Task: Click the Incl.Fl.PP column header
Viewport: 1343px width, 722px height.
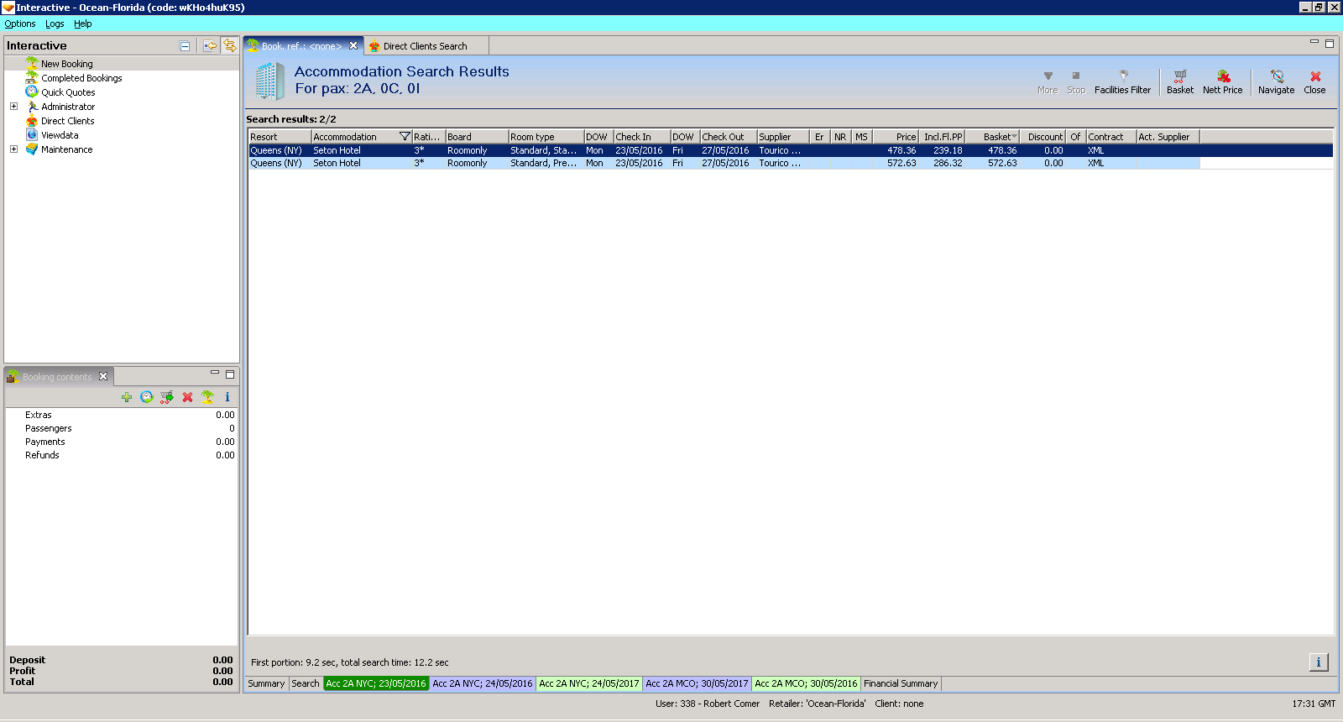Action: (x=943, y=137)
